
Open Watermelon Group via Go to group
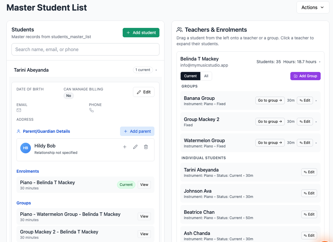click(270, 142)
